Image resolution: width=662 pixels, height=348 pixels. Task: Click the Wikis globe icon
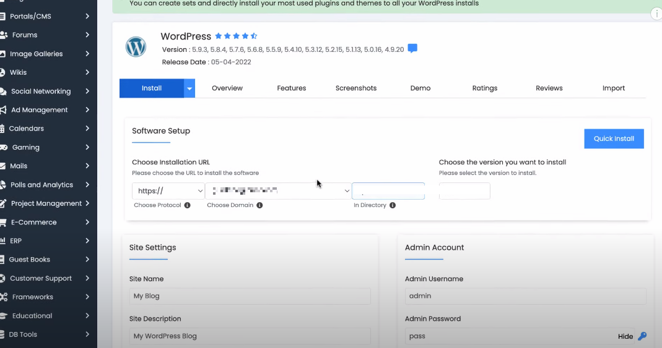2,72
